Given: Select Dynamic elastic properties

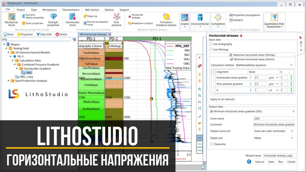Looking at the screenshot, I should 33,16.
